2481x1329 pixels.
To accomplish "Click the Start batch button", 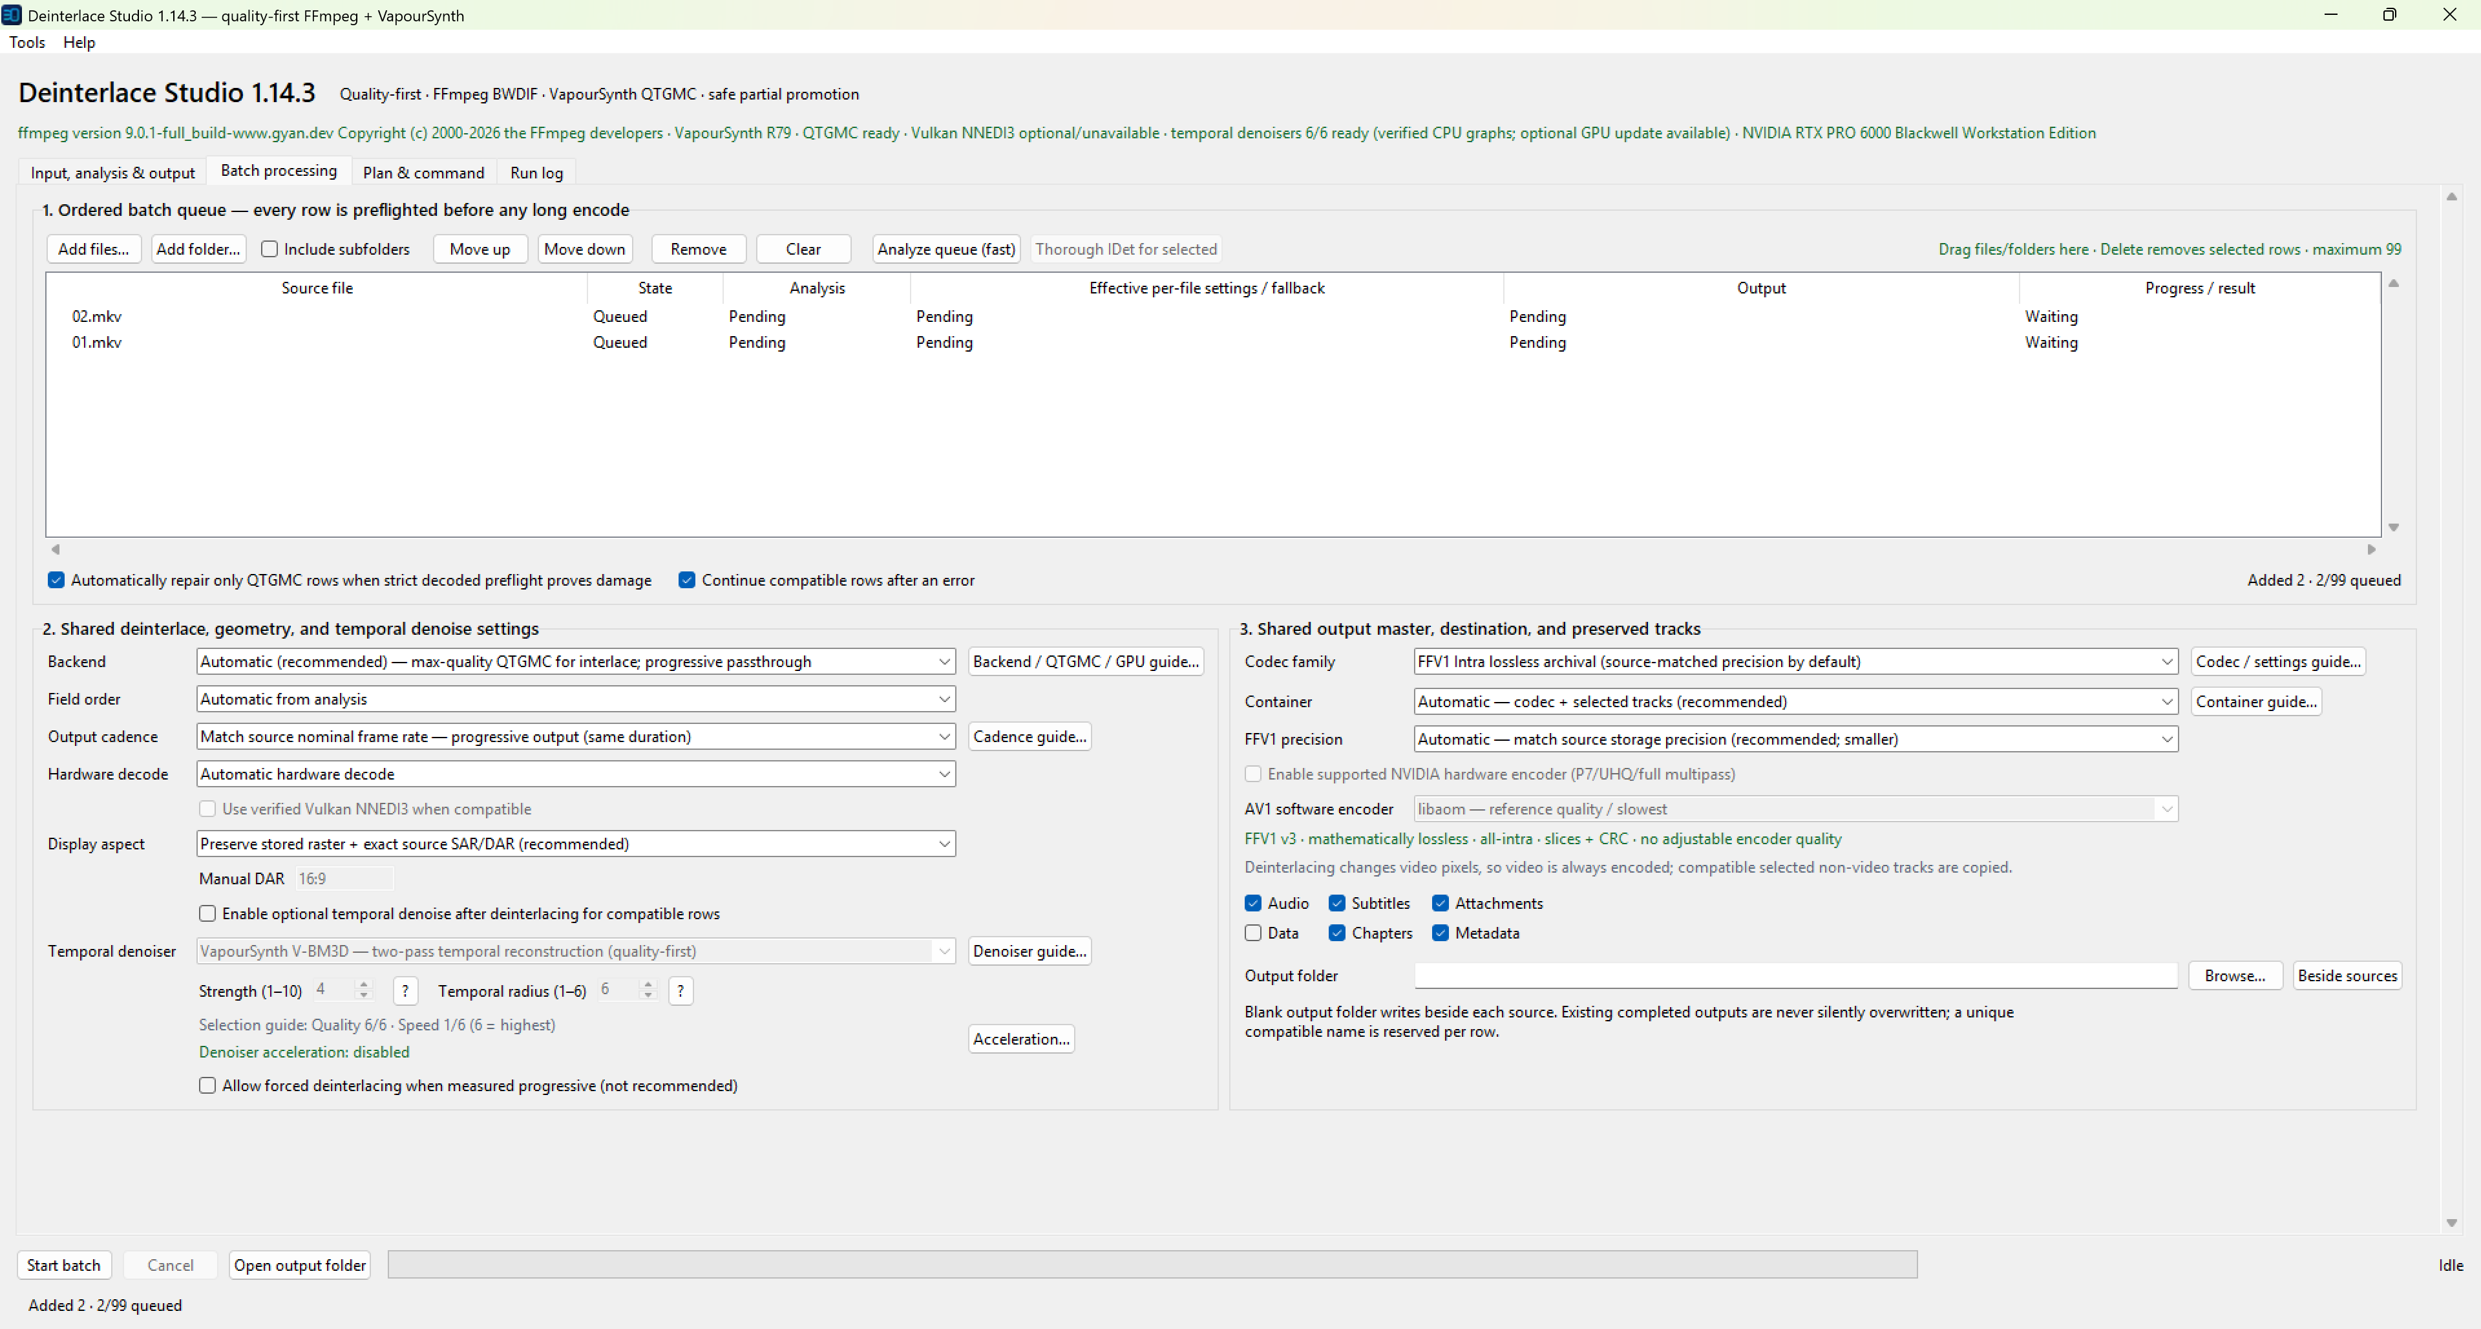I will (63, 1264).
